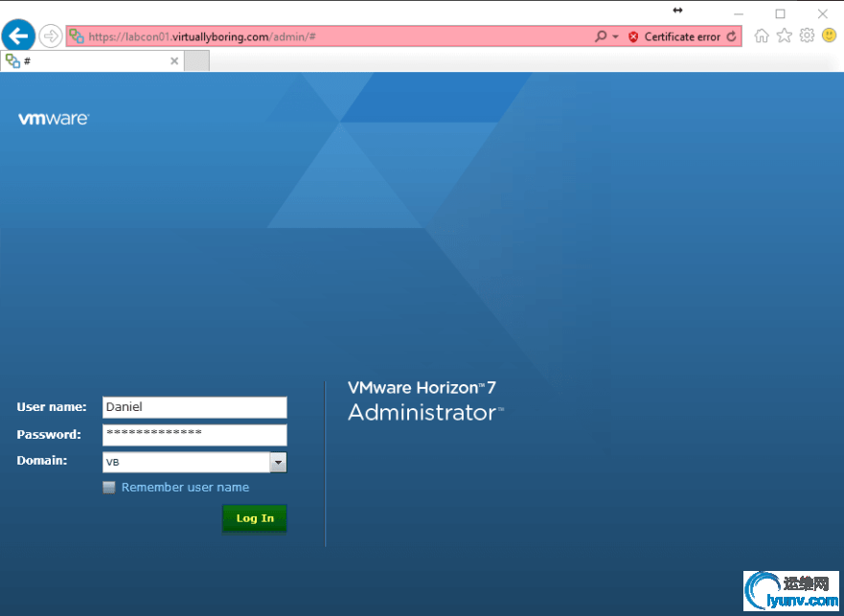844x616 pixels.
Task: Open the Domain dropdown arrow
Action: coord(278,463)
